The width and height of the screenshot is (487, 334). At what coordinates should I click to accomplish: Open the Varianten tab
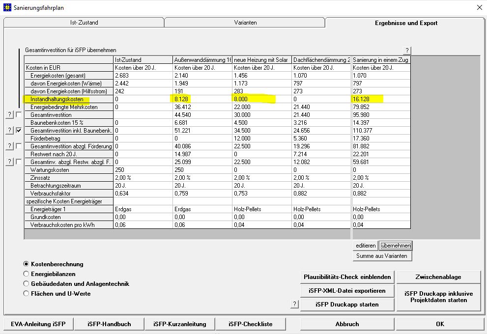244,23
